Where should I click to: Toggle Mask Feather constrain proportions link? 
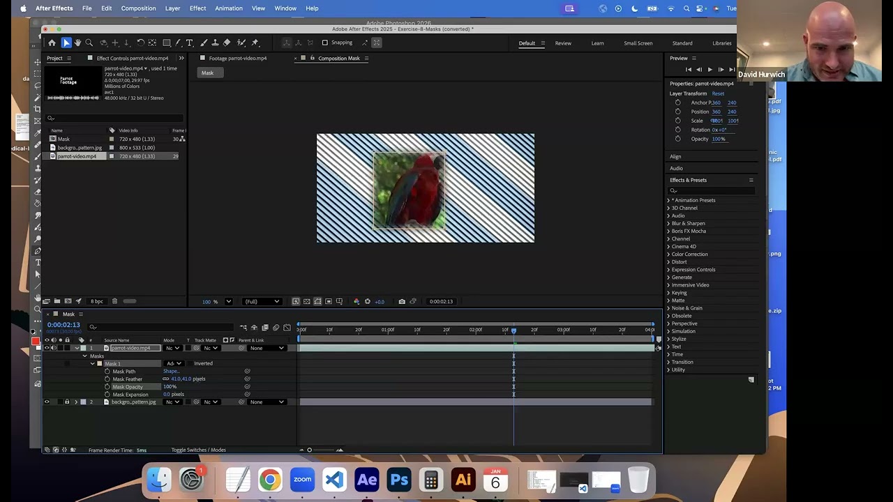pos(166,379)
